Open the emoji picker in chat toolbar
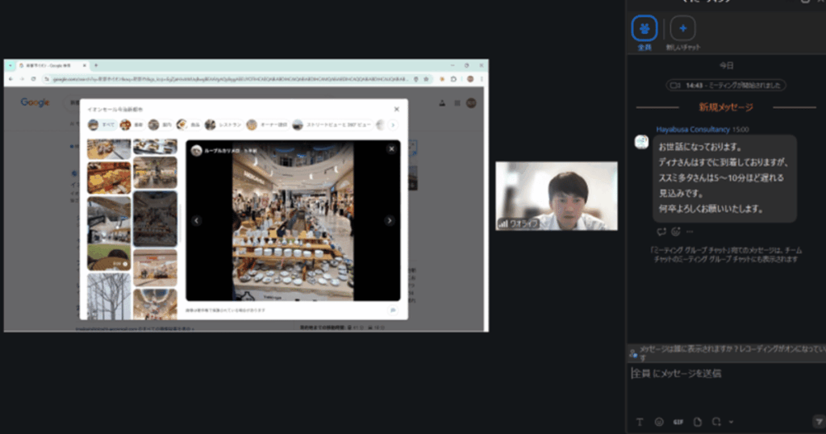 [659, 421]
